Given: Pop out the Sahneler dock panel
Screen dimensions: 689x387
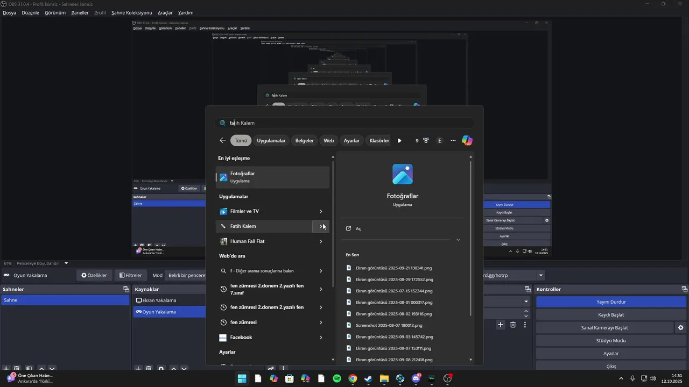Looking at the screenshot, I should 126,289.
